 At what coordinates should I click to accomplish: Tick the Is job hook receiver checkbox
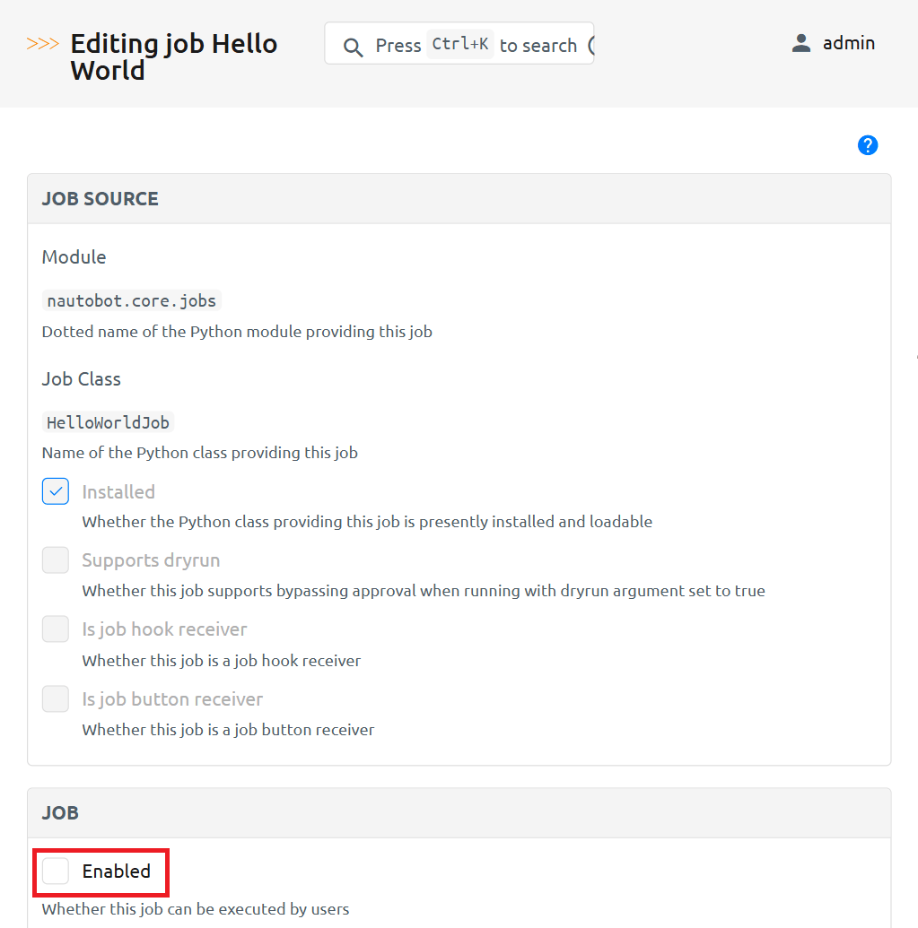56,629
